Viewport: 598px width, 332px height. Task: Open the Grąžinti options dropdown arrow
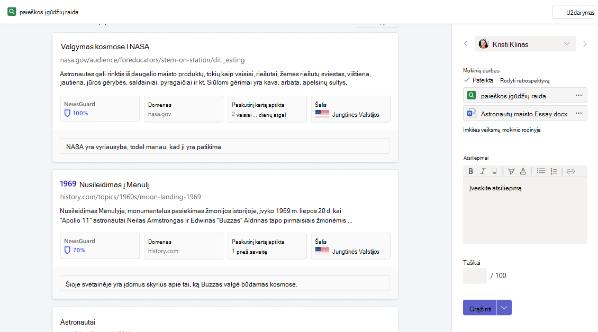click(x=504, y=308)
